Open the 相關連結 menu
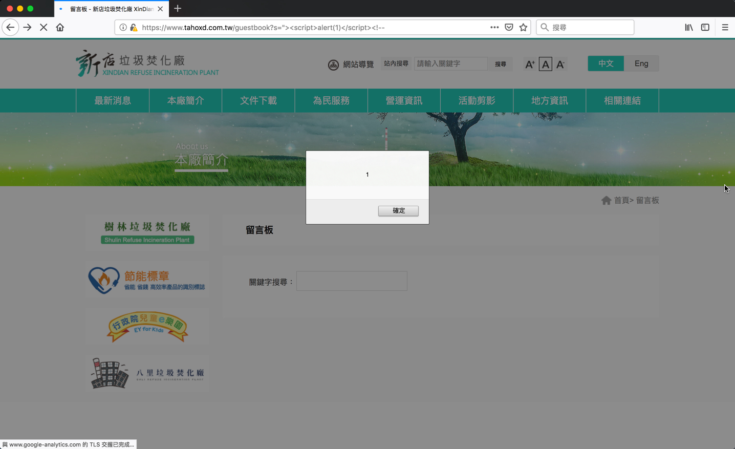735x449 pixels. click(622, 101)
